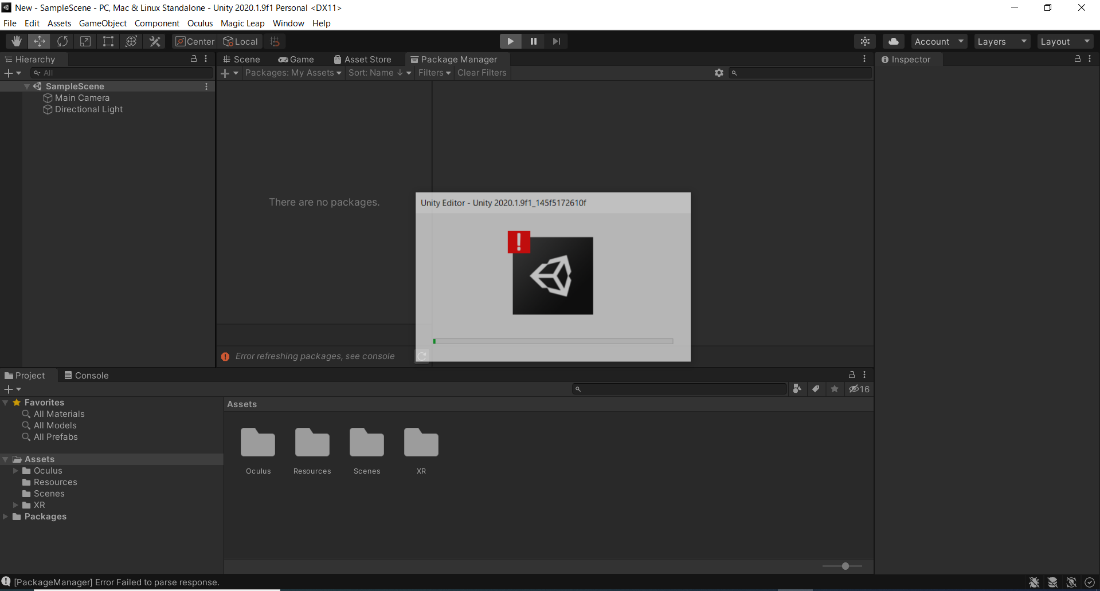
Task: Focus Package Manager search field
Action: [801, 73]
